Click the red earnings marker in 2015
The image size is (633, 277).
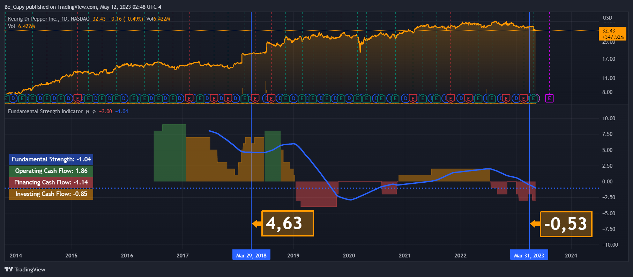[x=77, y=99]
